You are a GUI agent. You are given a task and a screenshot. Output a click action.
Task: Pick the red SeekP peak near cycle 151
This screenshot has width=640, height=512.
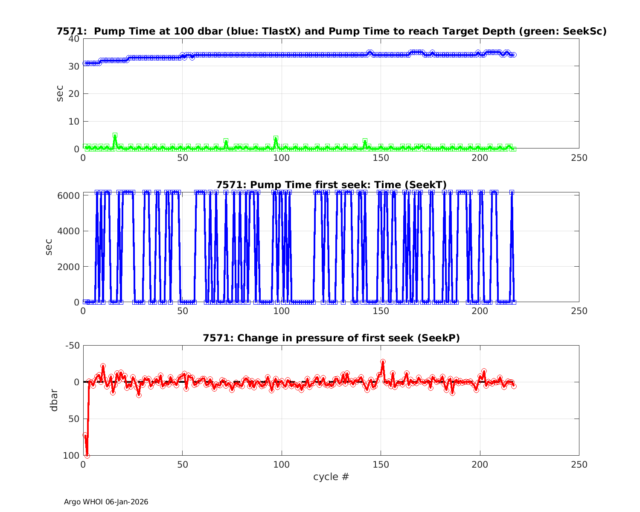383,362
